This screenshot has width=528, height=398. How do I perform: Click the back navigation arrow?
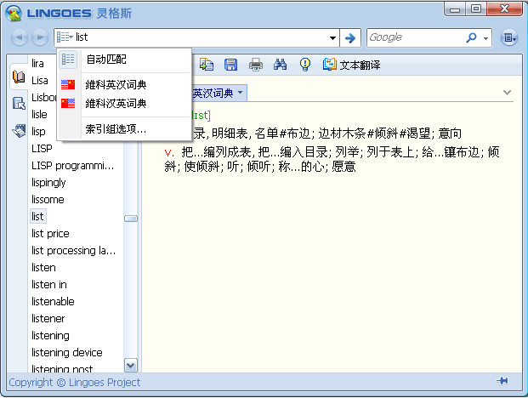(x=20, y=37)
